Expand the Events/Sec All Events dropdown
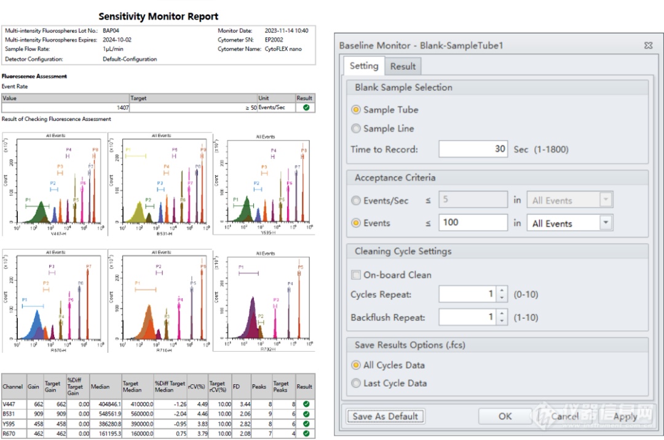The image size is (664, 440). (x=606, y=201)
